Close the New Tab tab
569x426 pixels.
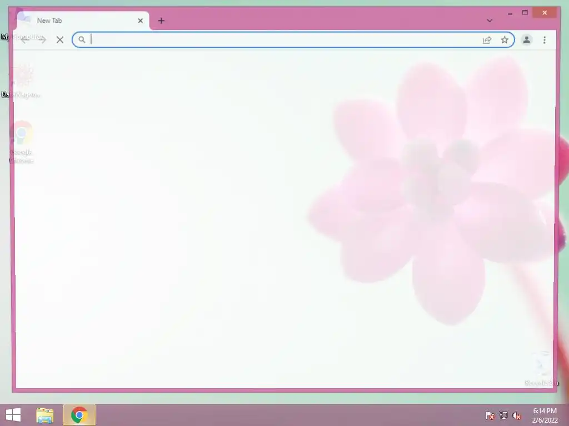(x=141, y=21)
